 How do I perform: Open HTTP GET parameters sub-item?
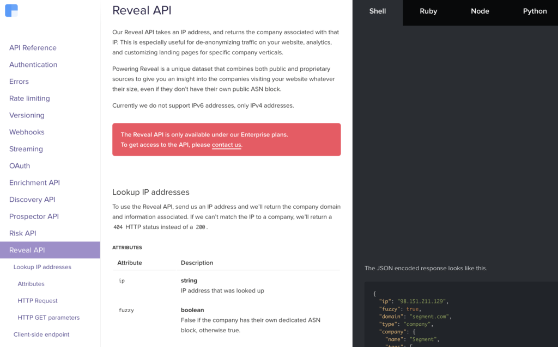click(x=48, y=318)
